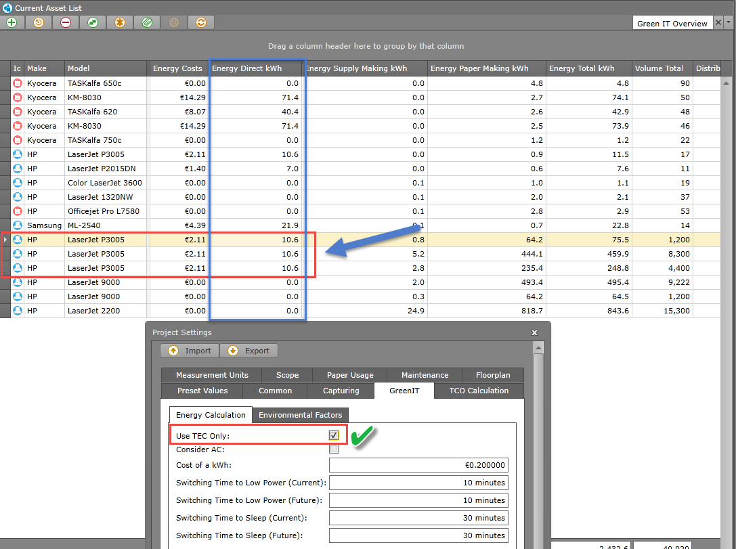Uncheck the Use TEC Only checkbox

point(334,435)
